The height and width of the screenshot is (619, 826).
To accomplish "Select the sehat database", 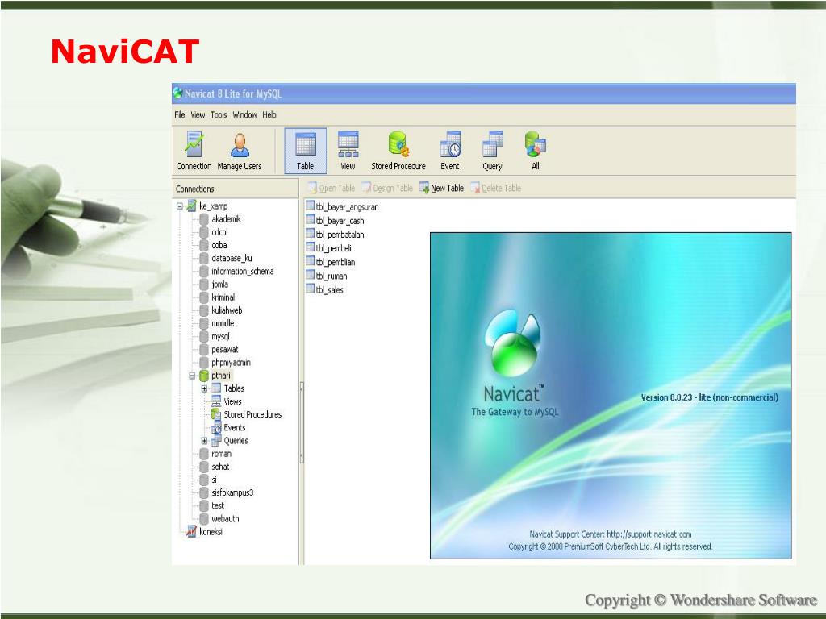I will pyautogui.click(x=220, y=467).
